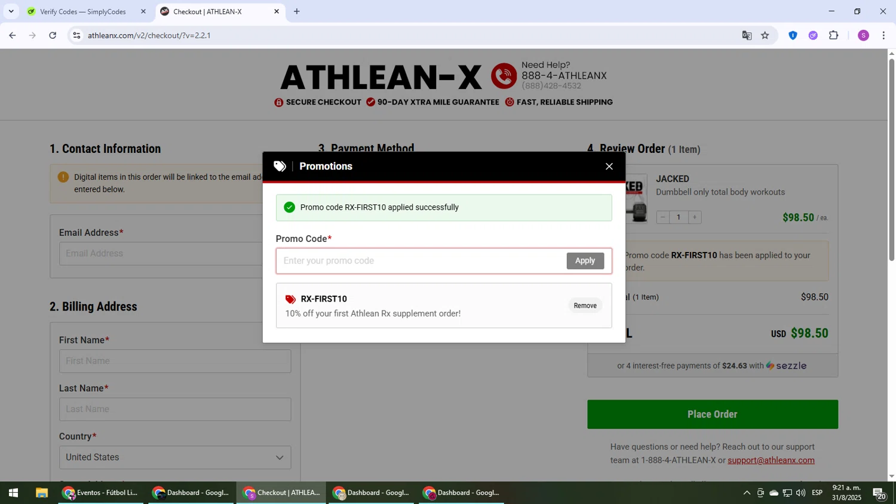Click the page vertical scrollbar
Screen dimensions: 896x504
tap(891, 161)
